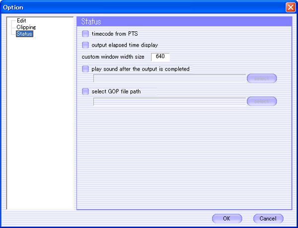Select the Status tree entry

(x=24, y=34)
